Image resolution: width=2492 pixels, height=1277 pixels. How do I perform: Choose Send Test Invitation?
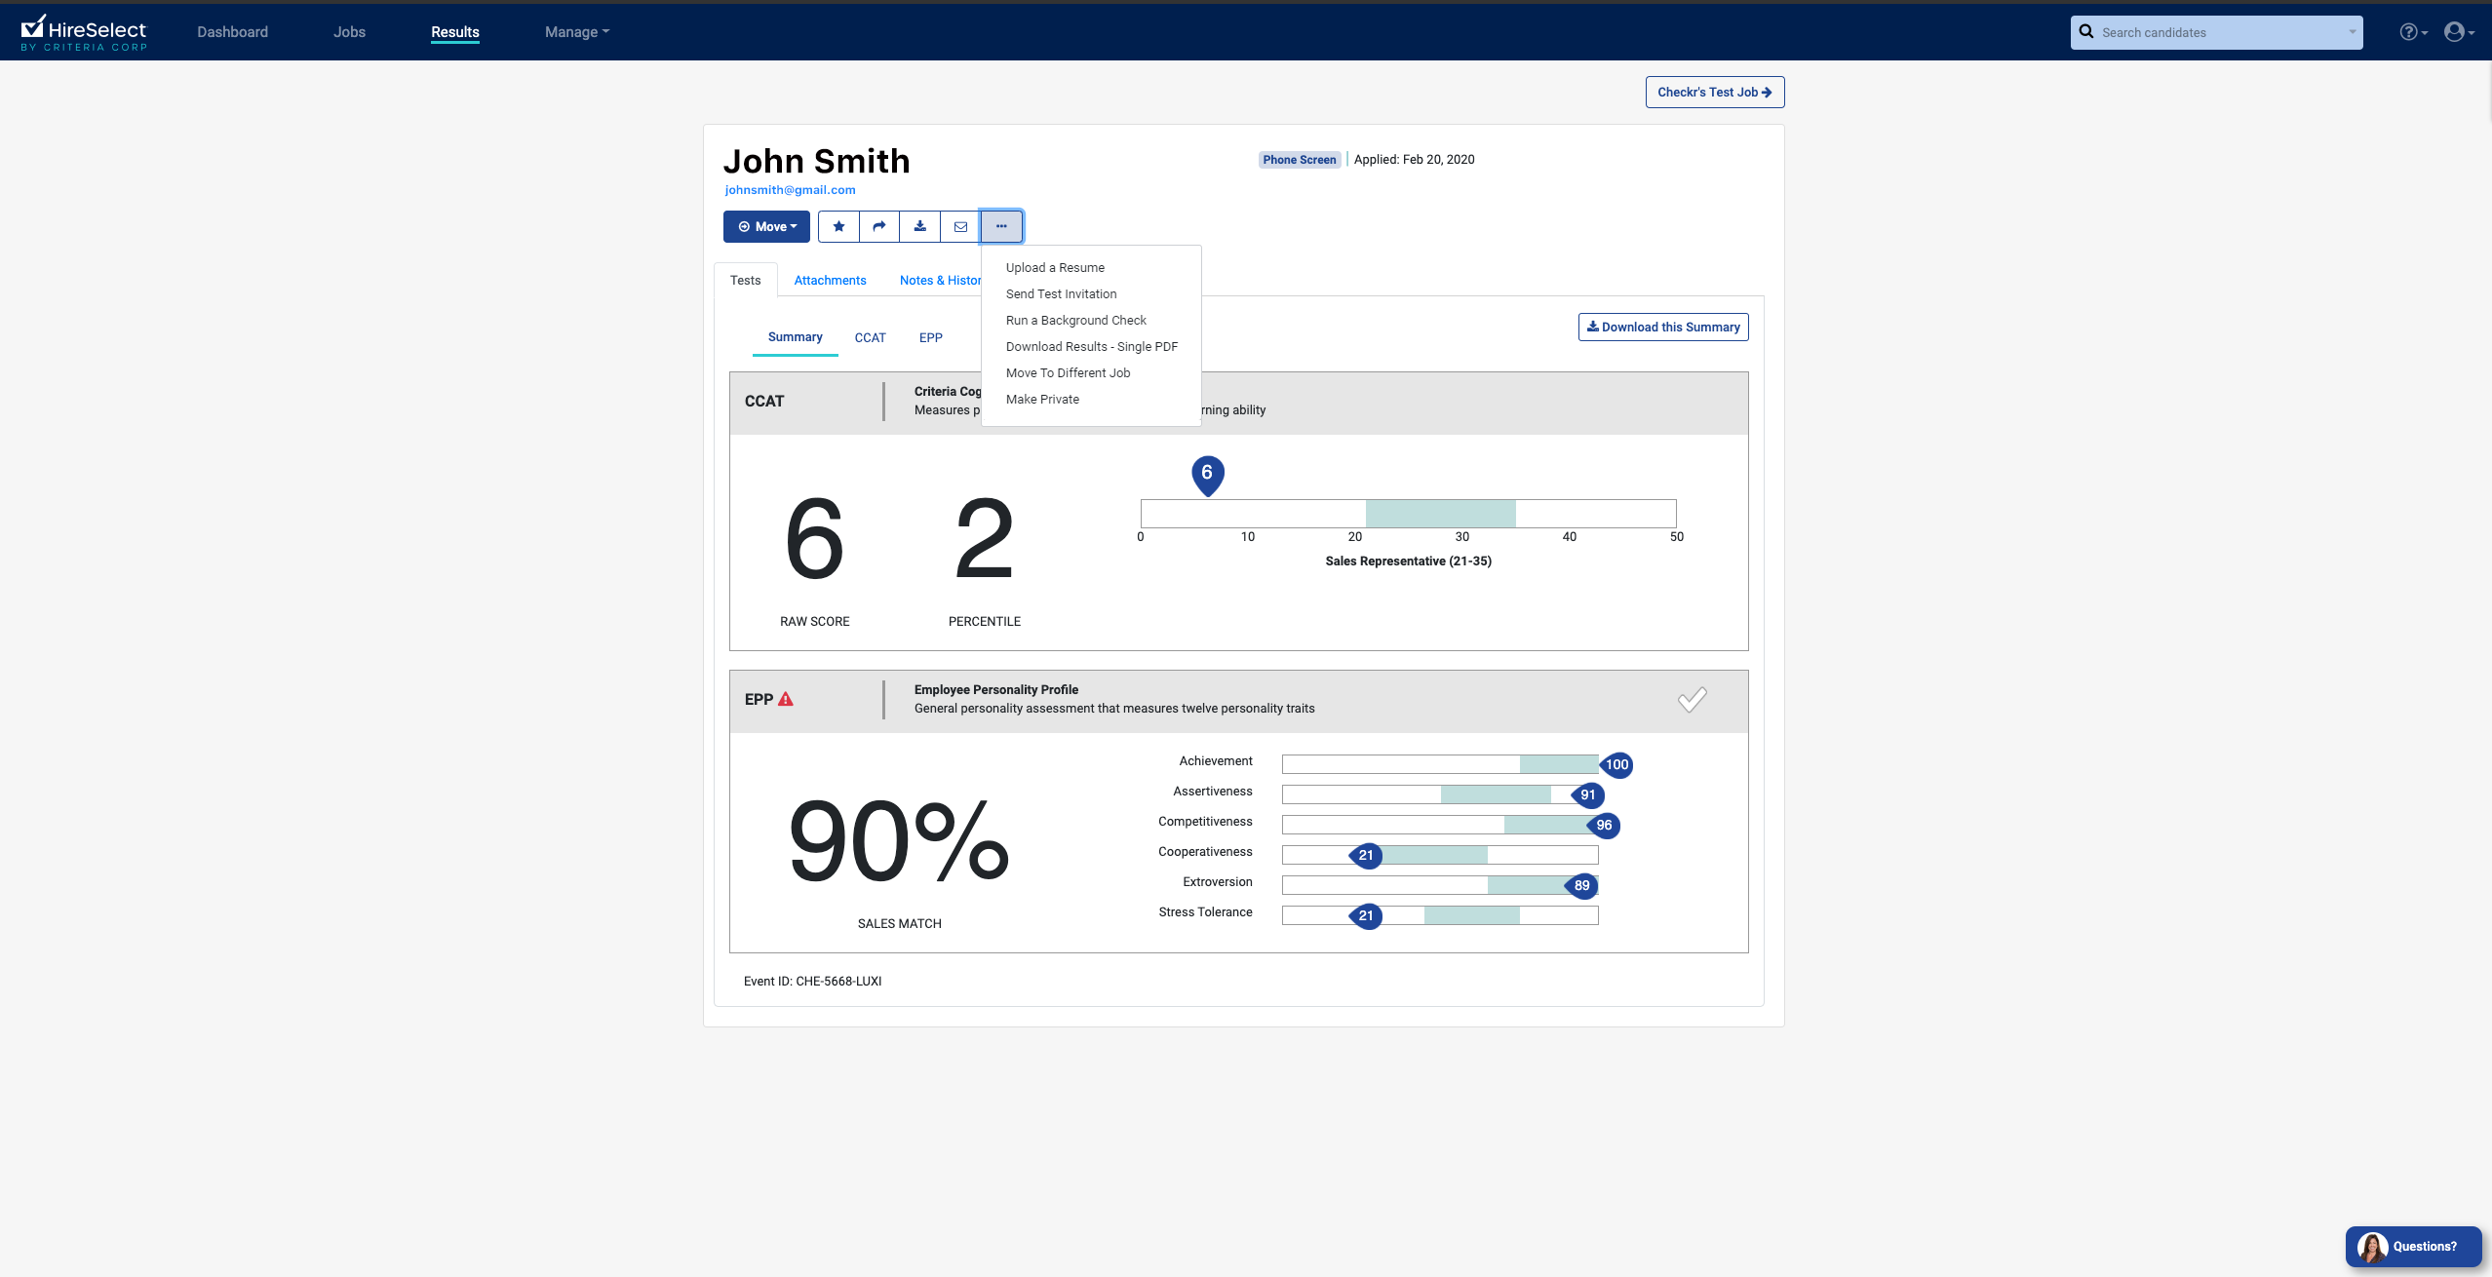[1061, 293]
